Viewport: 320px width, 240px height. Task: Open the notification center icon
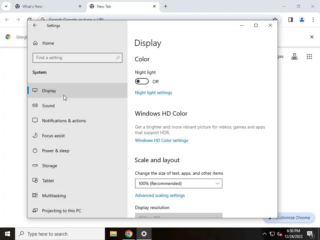pyautogui.click(x=310, y=234)
